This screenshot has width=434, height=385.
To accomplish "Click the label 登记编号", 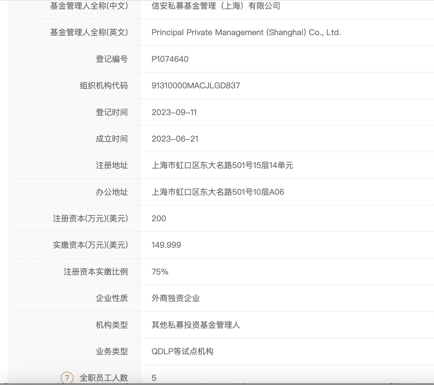I will [x=112, y=59].
